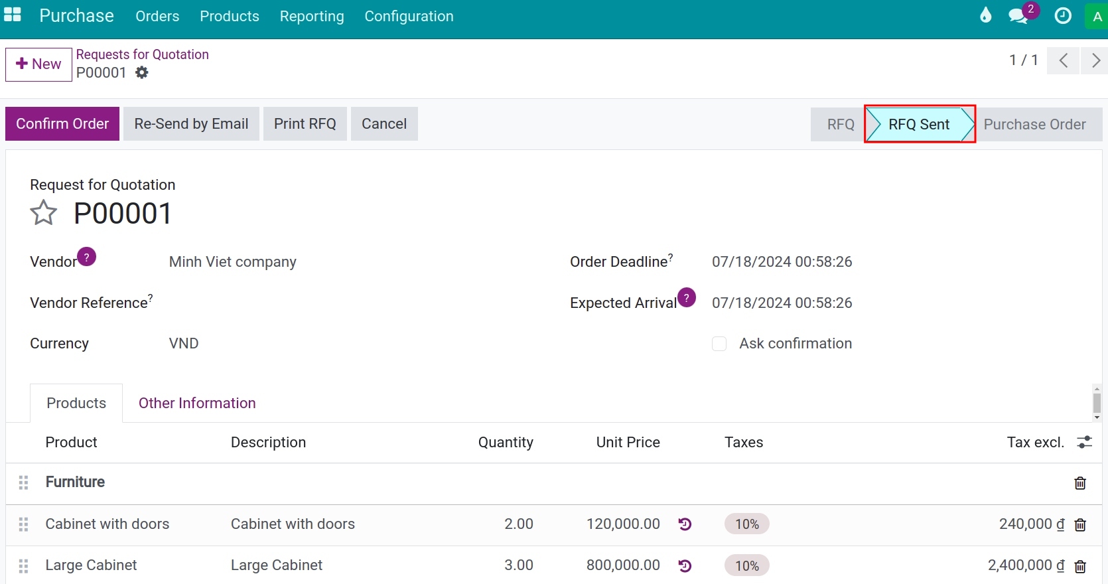Click the Cancel button
This screenshot has height=584, width=1108.
(x=384, y=123)
